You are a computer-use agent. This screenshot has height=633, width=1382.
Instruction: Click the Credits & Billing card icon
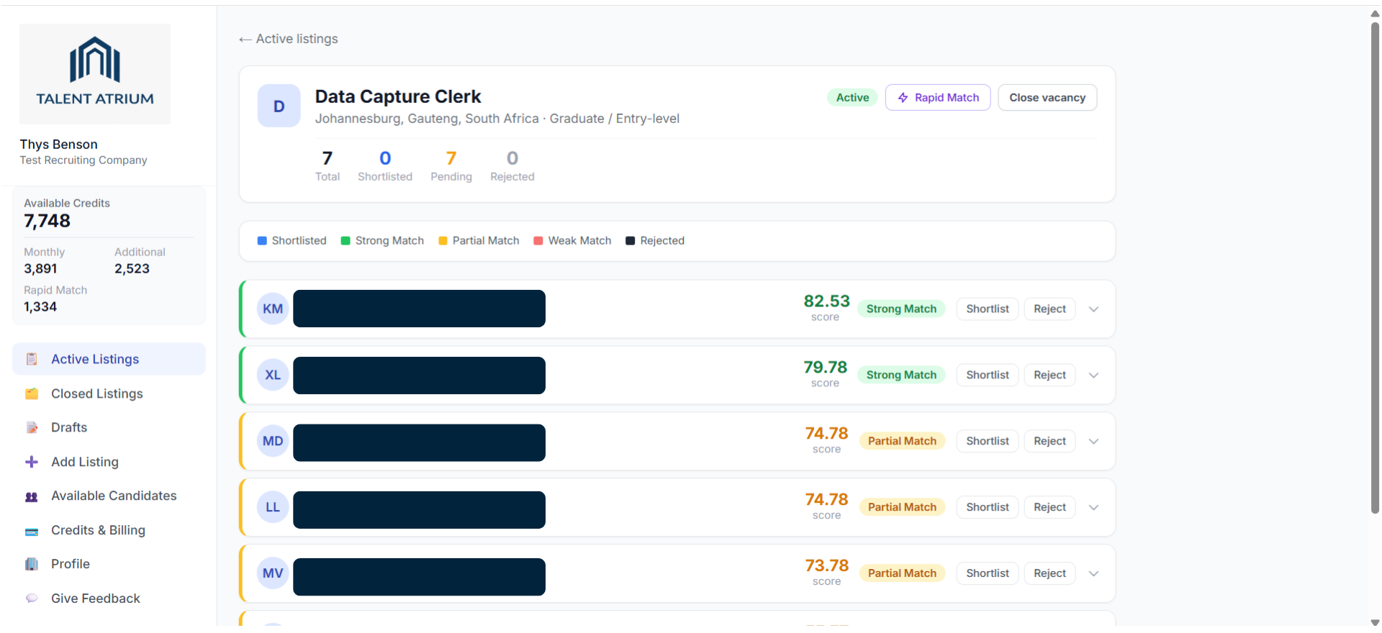tap(32, 531)
